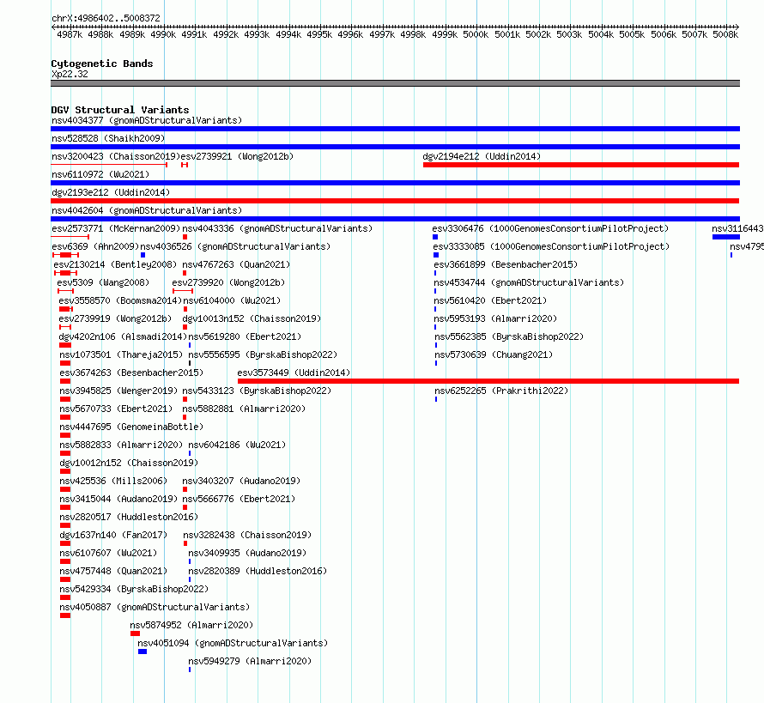764x703 pixels.
Task: Click nsv4043336 gnomAD variant label
Action: tap(277, 228)
